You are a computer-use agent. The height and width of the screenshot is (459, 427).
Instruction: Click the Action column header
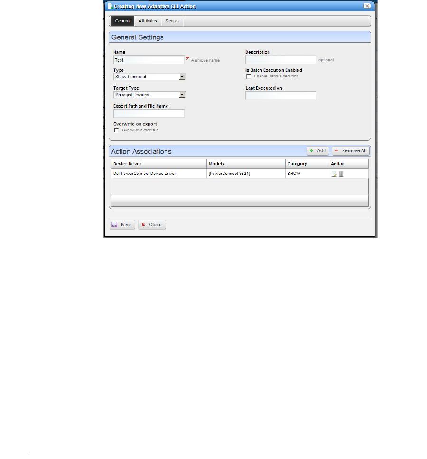(x=349, y=164)
